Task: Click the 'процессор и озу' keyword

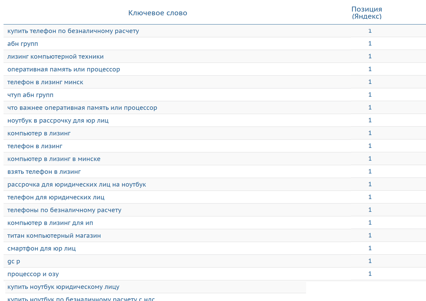Action: (33, 274)
